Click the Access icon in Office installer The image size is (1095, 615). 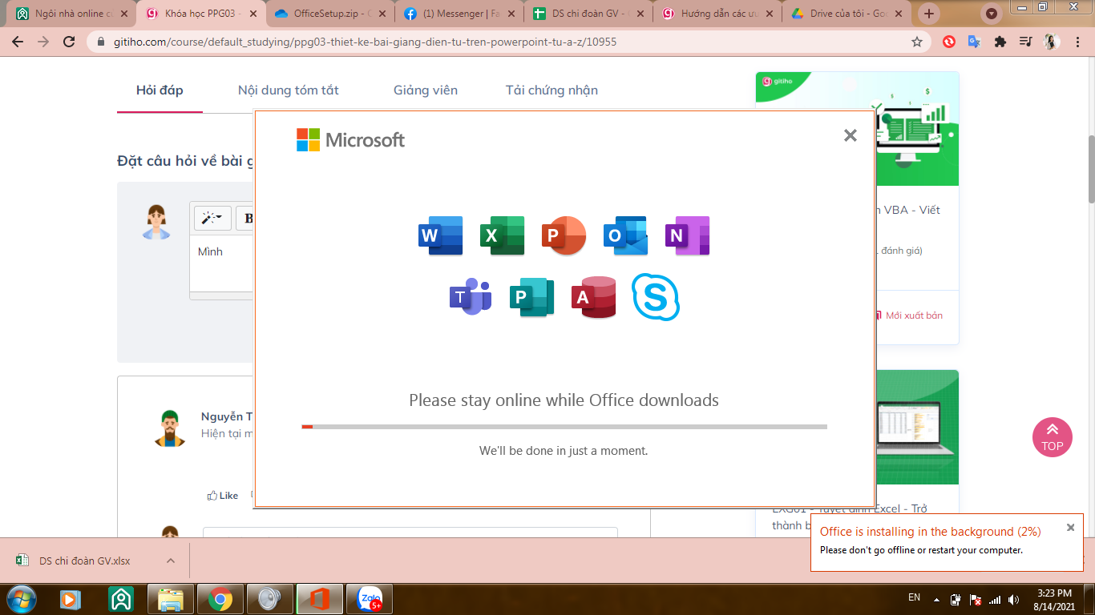(x=594, y=297)
